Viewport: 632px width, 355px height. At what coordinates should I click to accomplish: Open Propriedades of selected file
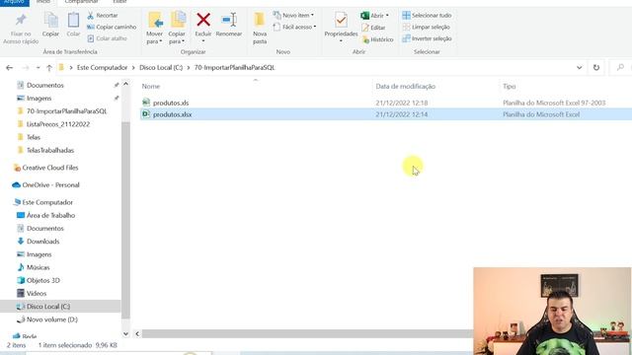pyautogui.click(x=341, y=26)
